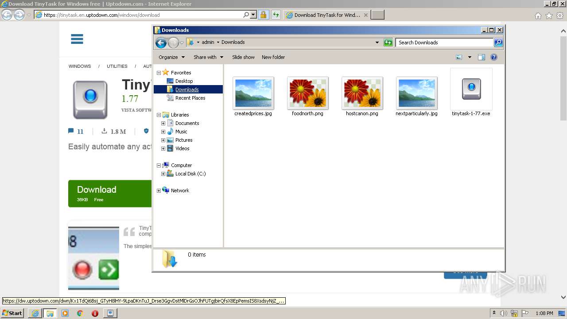Open IE tools gear menu
This screenshot has width=567, height=319.
click(x=560, y=16)
